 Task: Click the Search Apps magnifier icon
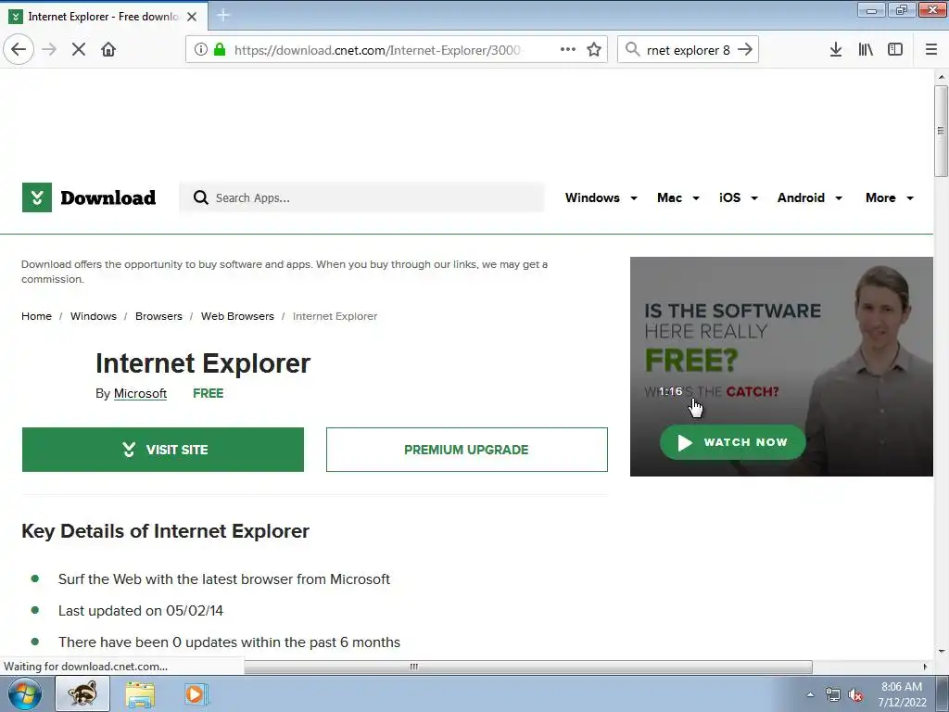(x=201, y=198)
